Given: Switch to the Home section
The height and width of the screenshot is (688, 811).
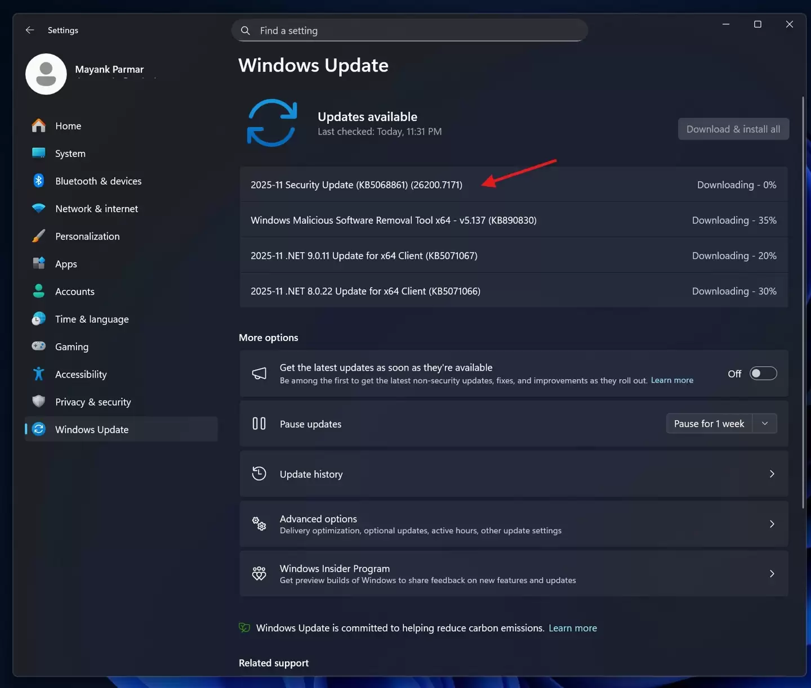Looking at the screenshot, I should pos(68,125).
